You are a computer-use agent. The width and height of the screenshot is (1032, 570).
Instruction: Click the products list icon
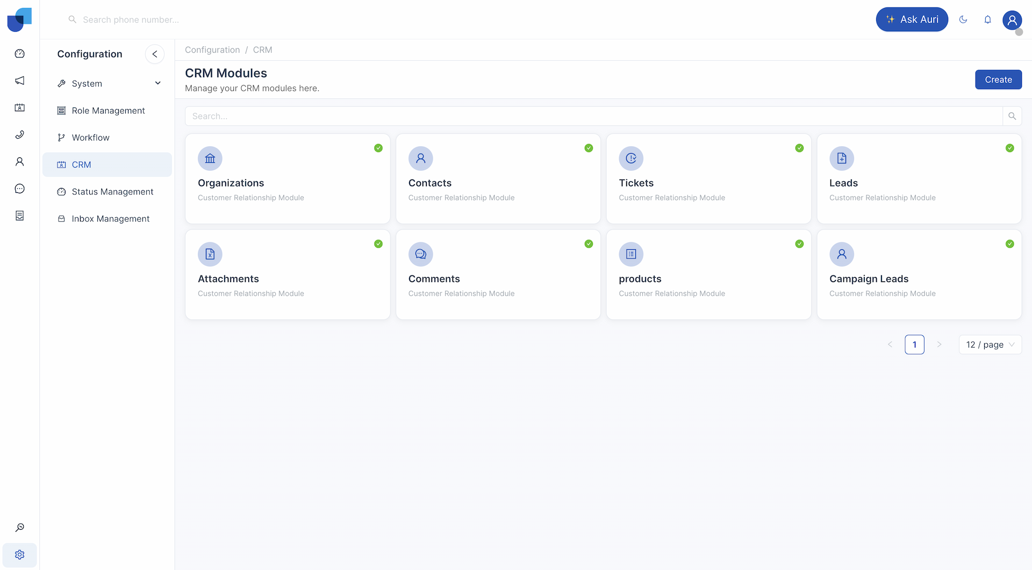[631, 254]
